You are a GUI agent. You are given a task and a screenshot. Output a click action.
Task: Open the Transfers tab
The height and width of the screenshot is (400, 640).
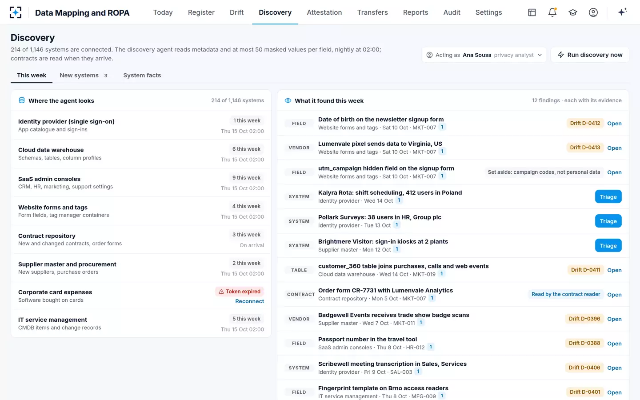[x=372, y=12]
